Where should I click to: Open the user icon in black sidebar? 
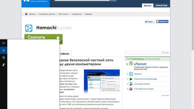(x=4, y=65)
